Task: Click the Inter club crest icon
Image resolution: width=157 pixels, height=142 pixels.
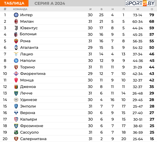Action: pos(16,15)
